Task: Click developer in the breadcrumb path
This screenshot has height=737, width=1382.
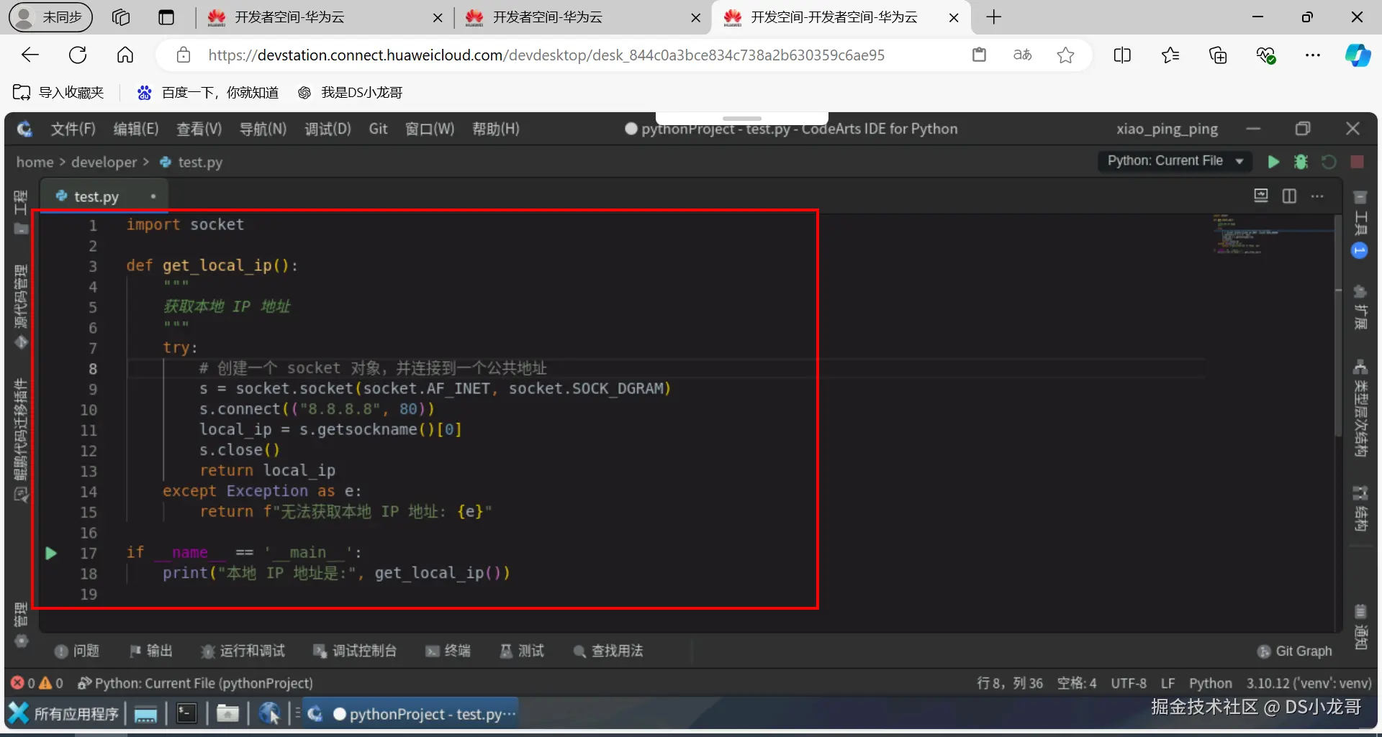Action: pos(104,162)
